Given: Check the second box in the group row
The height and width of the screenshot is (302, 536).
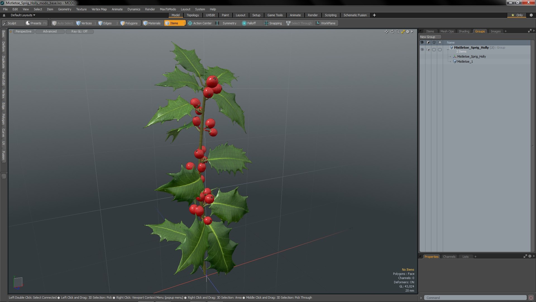Looking at the screenshot, I should [440, 49].
